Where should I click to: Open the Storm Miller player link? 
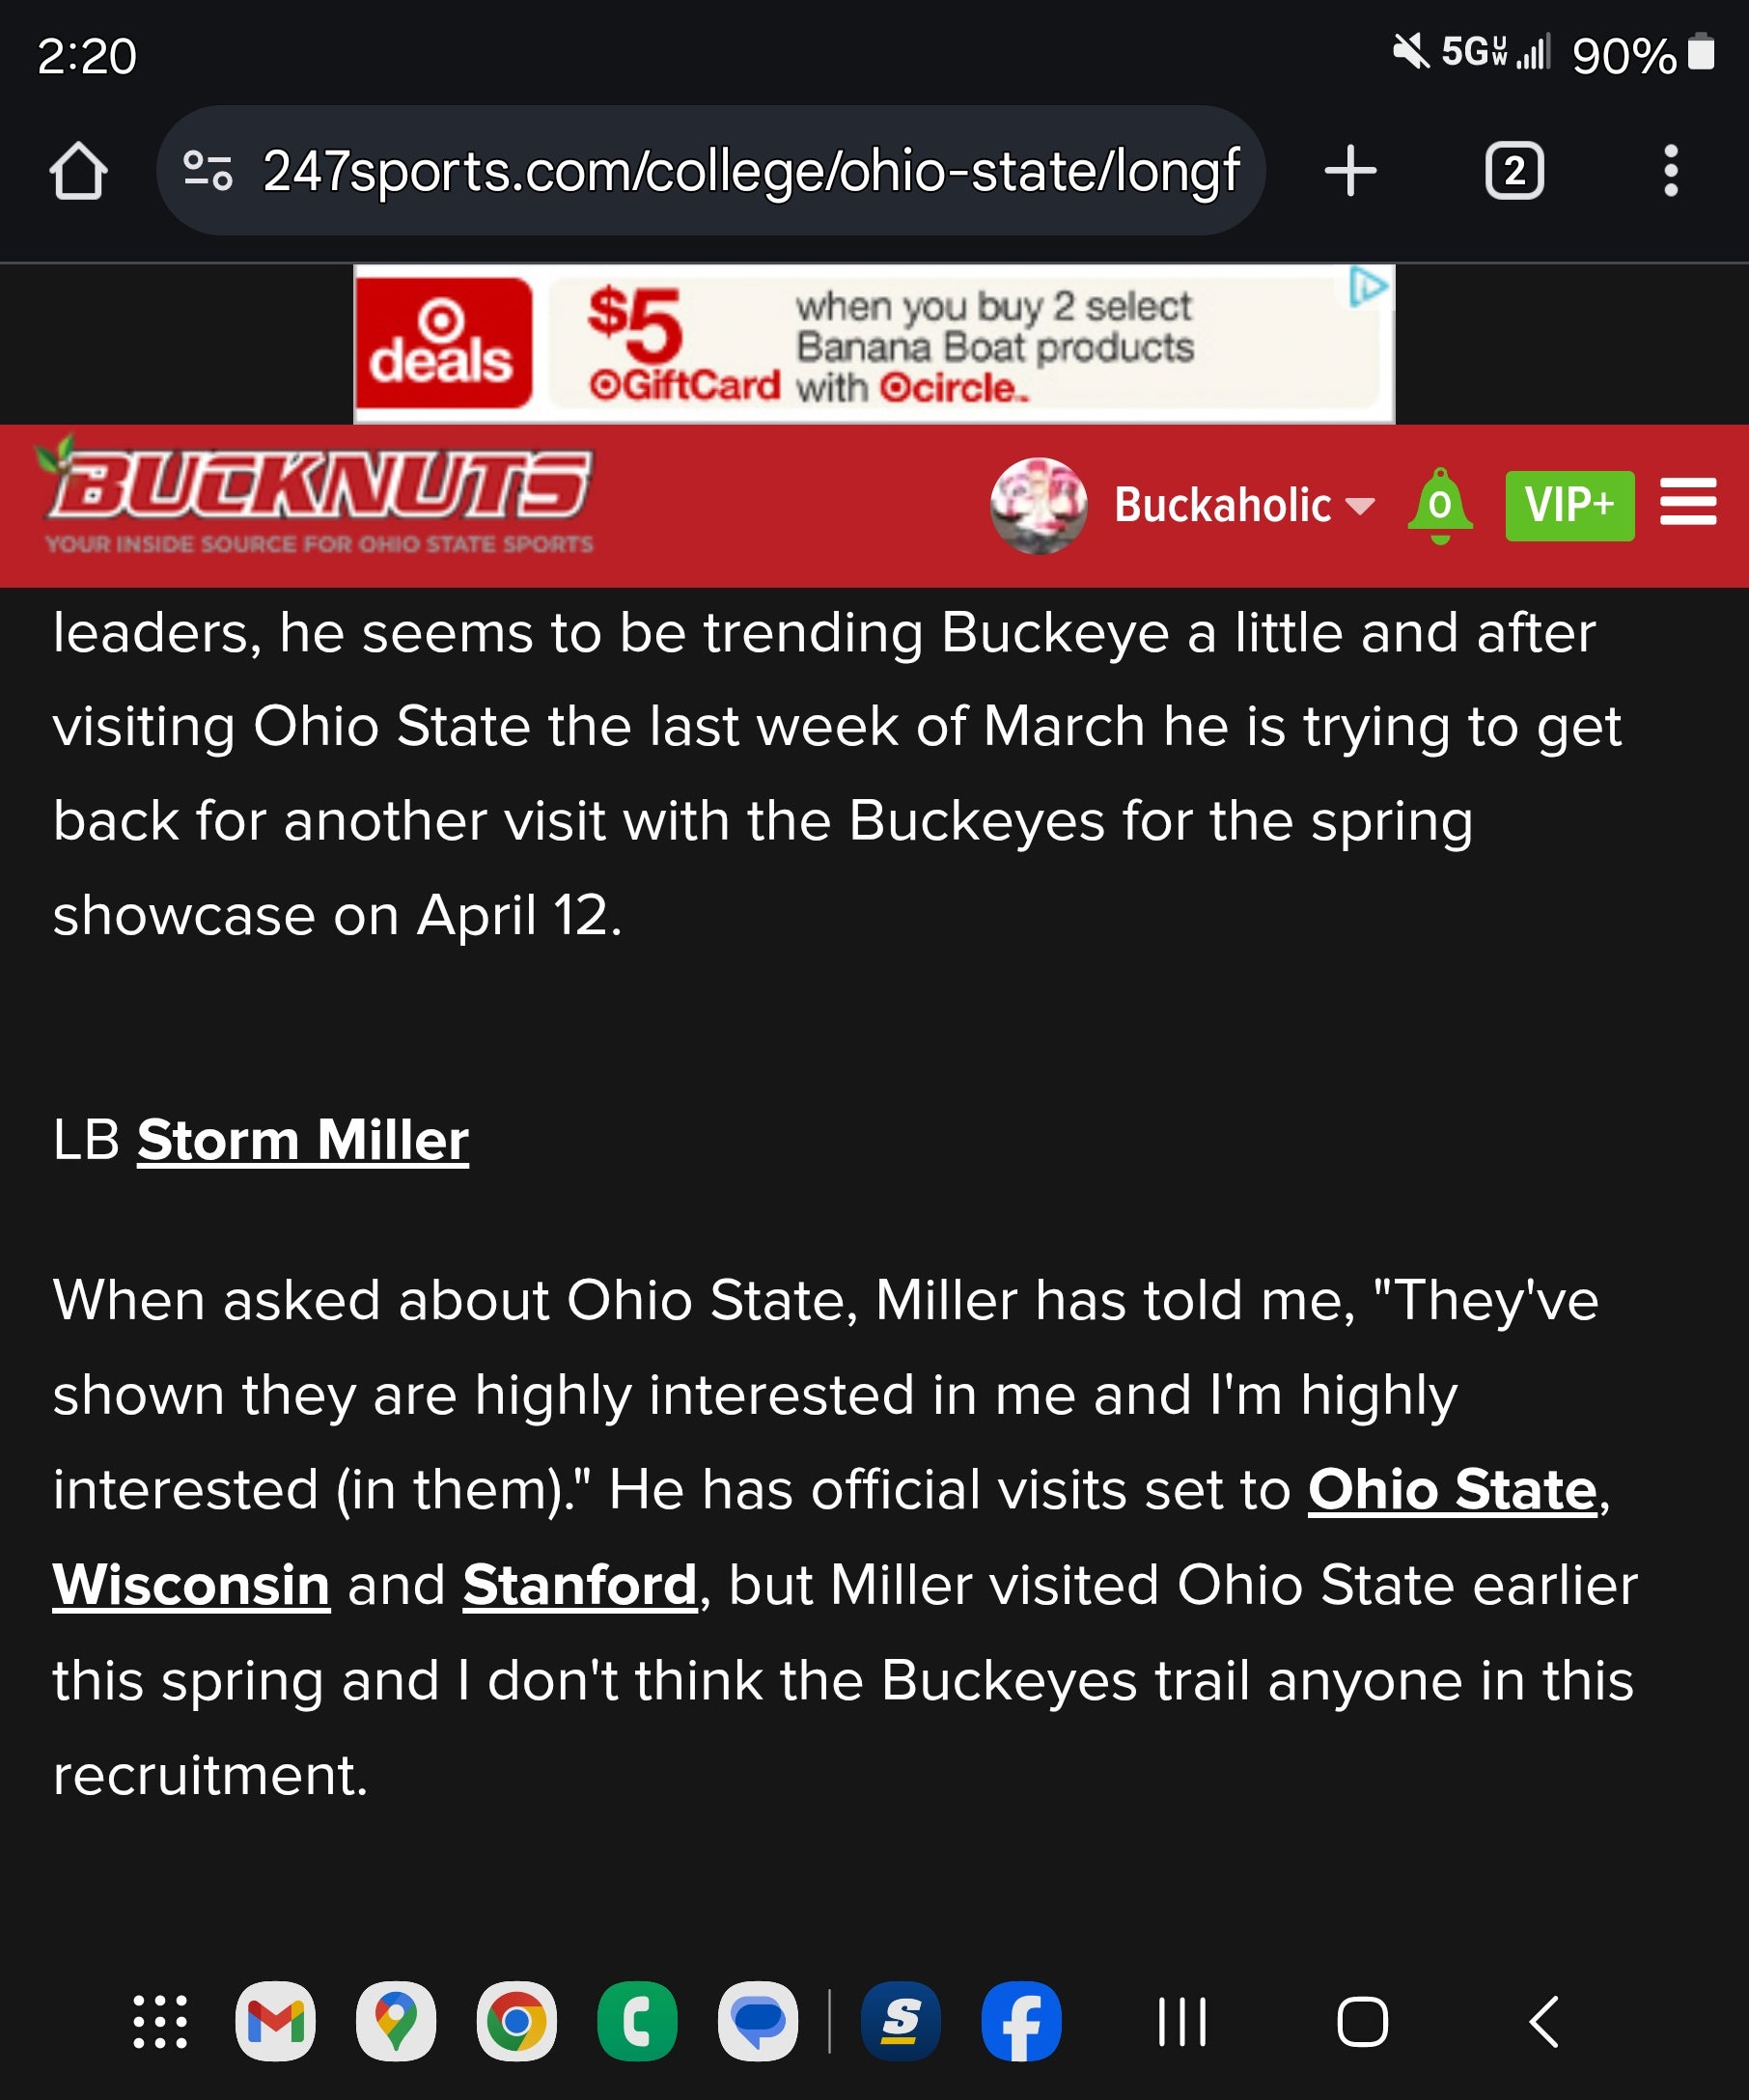pos(303,1140)
